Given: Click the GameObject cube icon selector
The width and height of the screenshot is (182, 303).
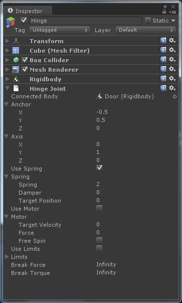Looking at the screenshot, I should click(x=11, y=22).
